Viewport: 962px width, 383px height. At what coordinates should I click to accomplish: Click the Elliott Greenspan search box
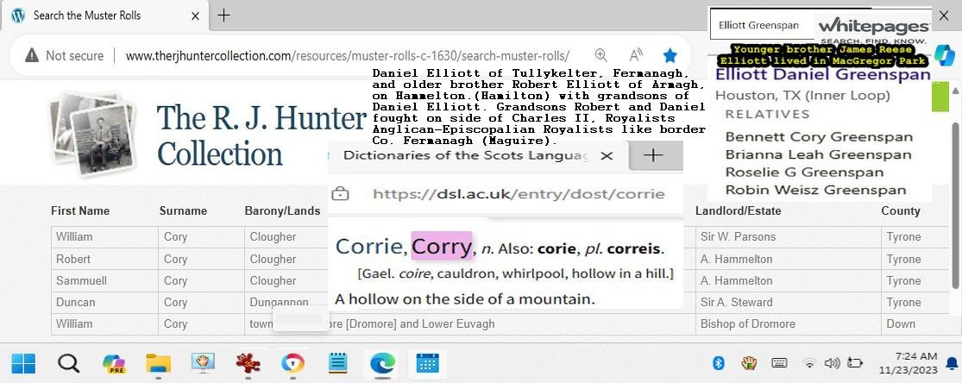pyautogui.click(x=763, y=26)
